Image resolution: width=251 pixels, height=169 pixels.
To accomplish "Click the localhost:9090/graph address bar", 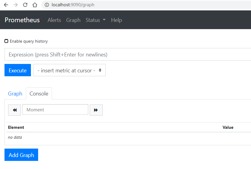I will coord(146,5).
